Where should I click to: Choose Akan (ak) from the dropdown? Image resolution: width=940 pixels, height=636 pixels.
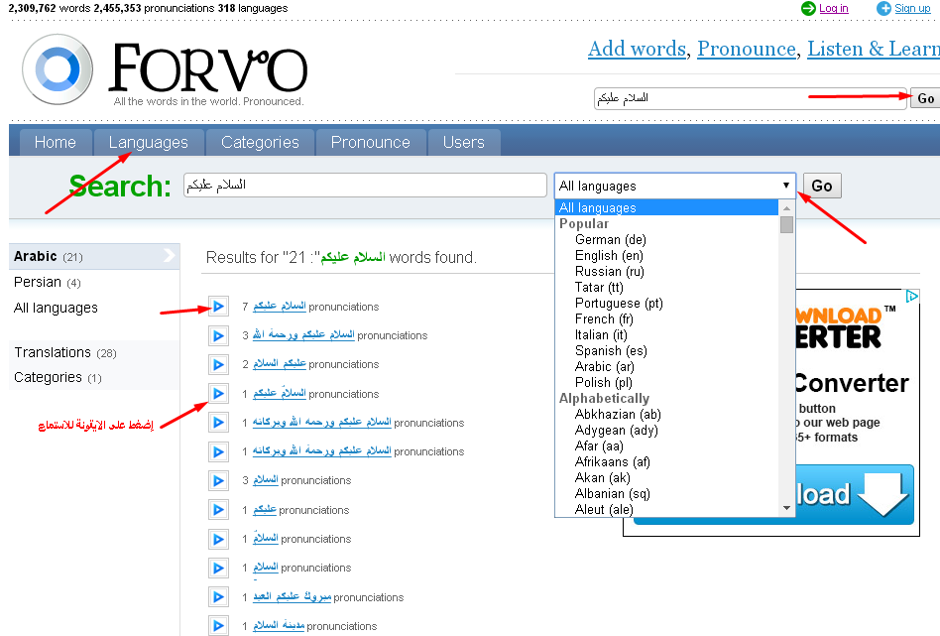click(603, 477)
